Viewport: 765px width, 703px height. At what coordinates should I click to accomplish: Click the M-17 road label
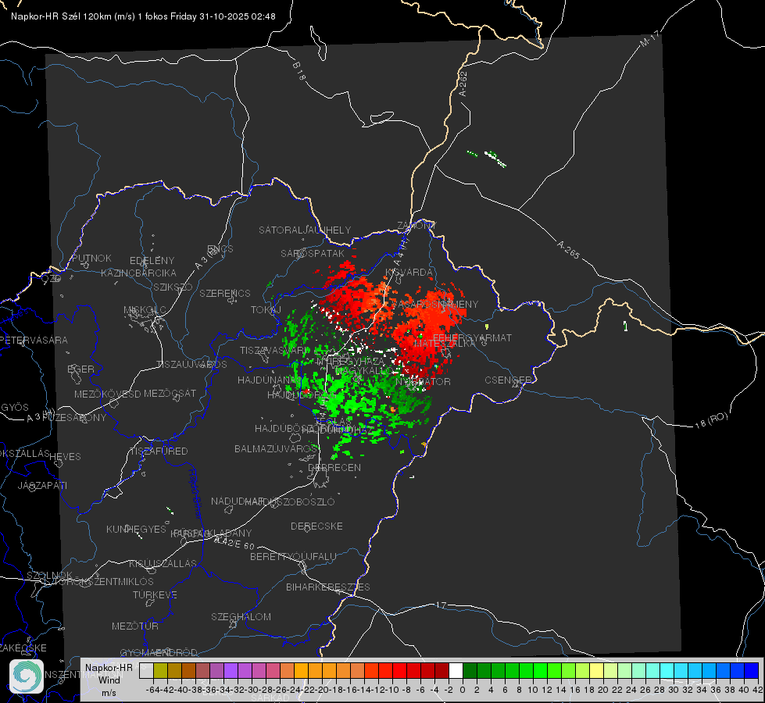(x=650, y=38)
